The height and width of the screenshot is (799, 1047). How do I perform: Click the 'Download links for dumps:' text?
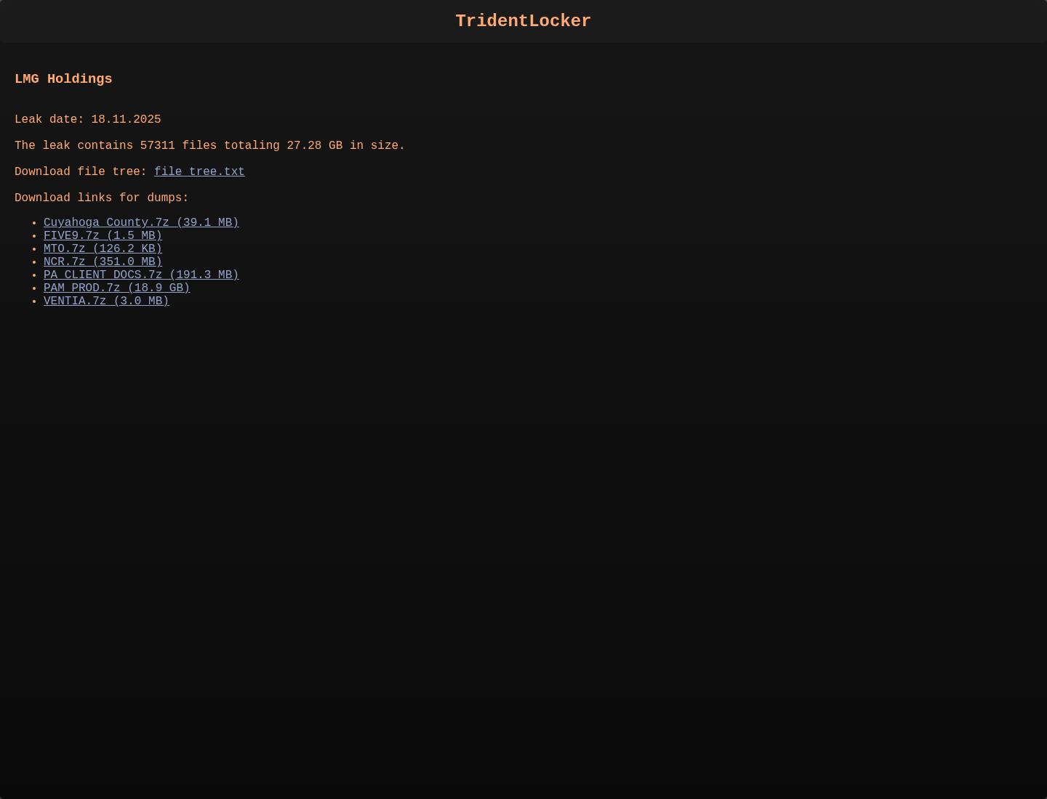tap(102, 198)
